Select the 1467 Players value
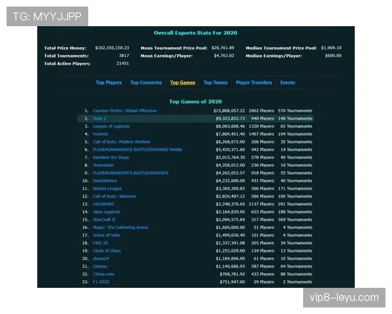Image resolution: width=392 pixels, height=314 pixels. tap(261, 134)
